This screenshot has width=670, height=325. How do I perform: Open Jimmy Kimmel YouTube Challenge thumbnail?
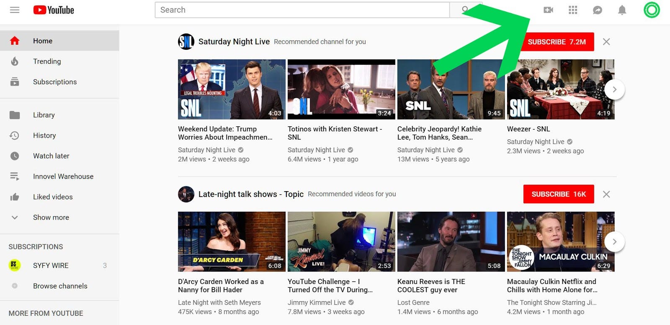341,242
